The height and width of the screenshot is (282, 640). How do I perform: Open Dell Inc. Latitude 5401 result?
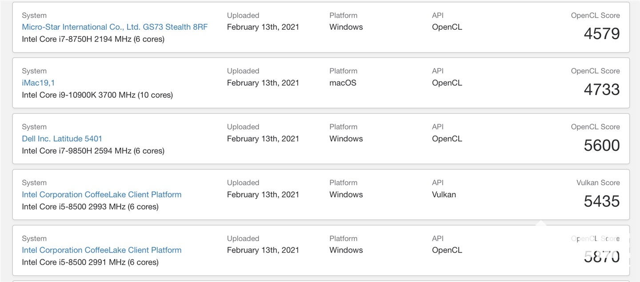click(x=62, y=139)
